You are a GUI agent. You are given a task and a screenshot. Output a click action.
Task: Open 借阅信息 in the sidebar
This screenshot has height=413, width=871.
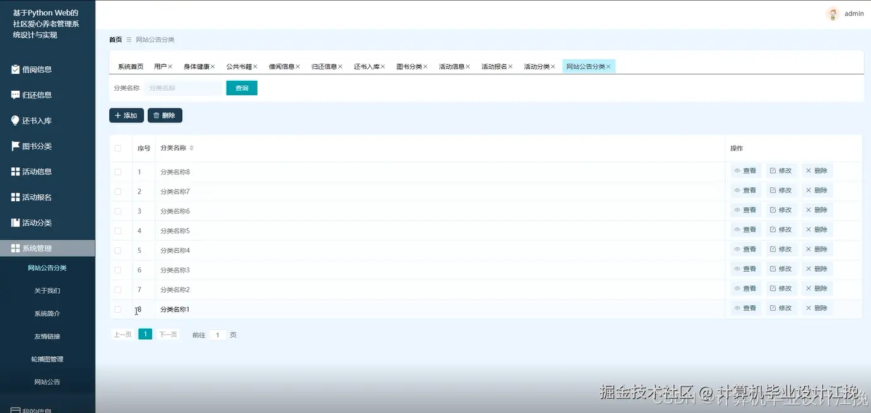tap(37, 69)
